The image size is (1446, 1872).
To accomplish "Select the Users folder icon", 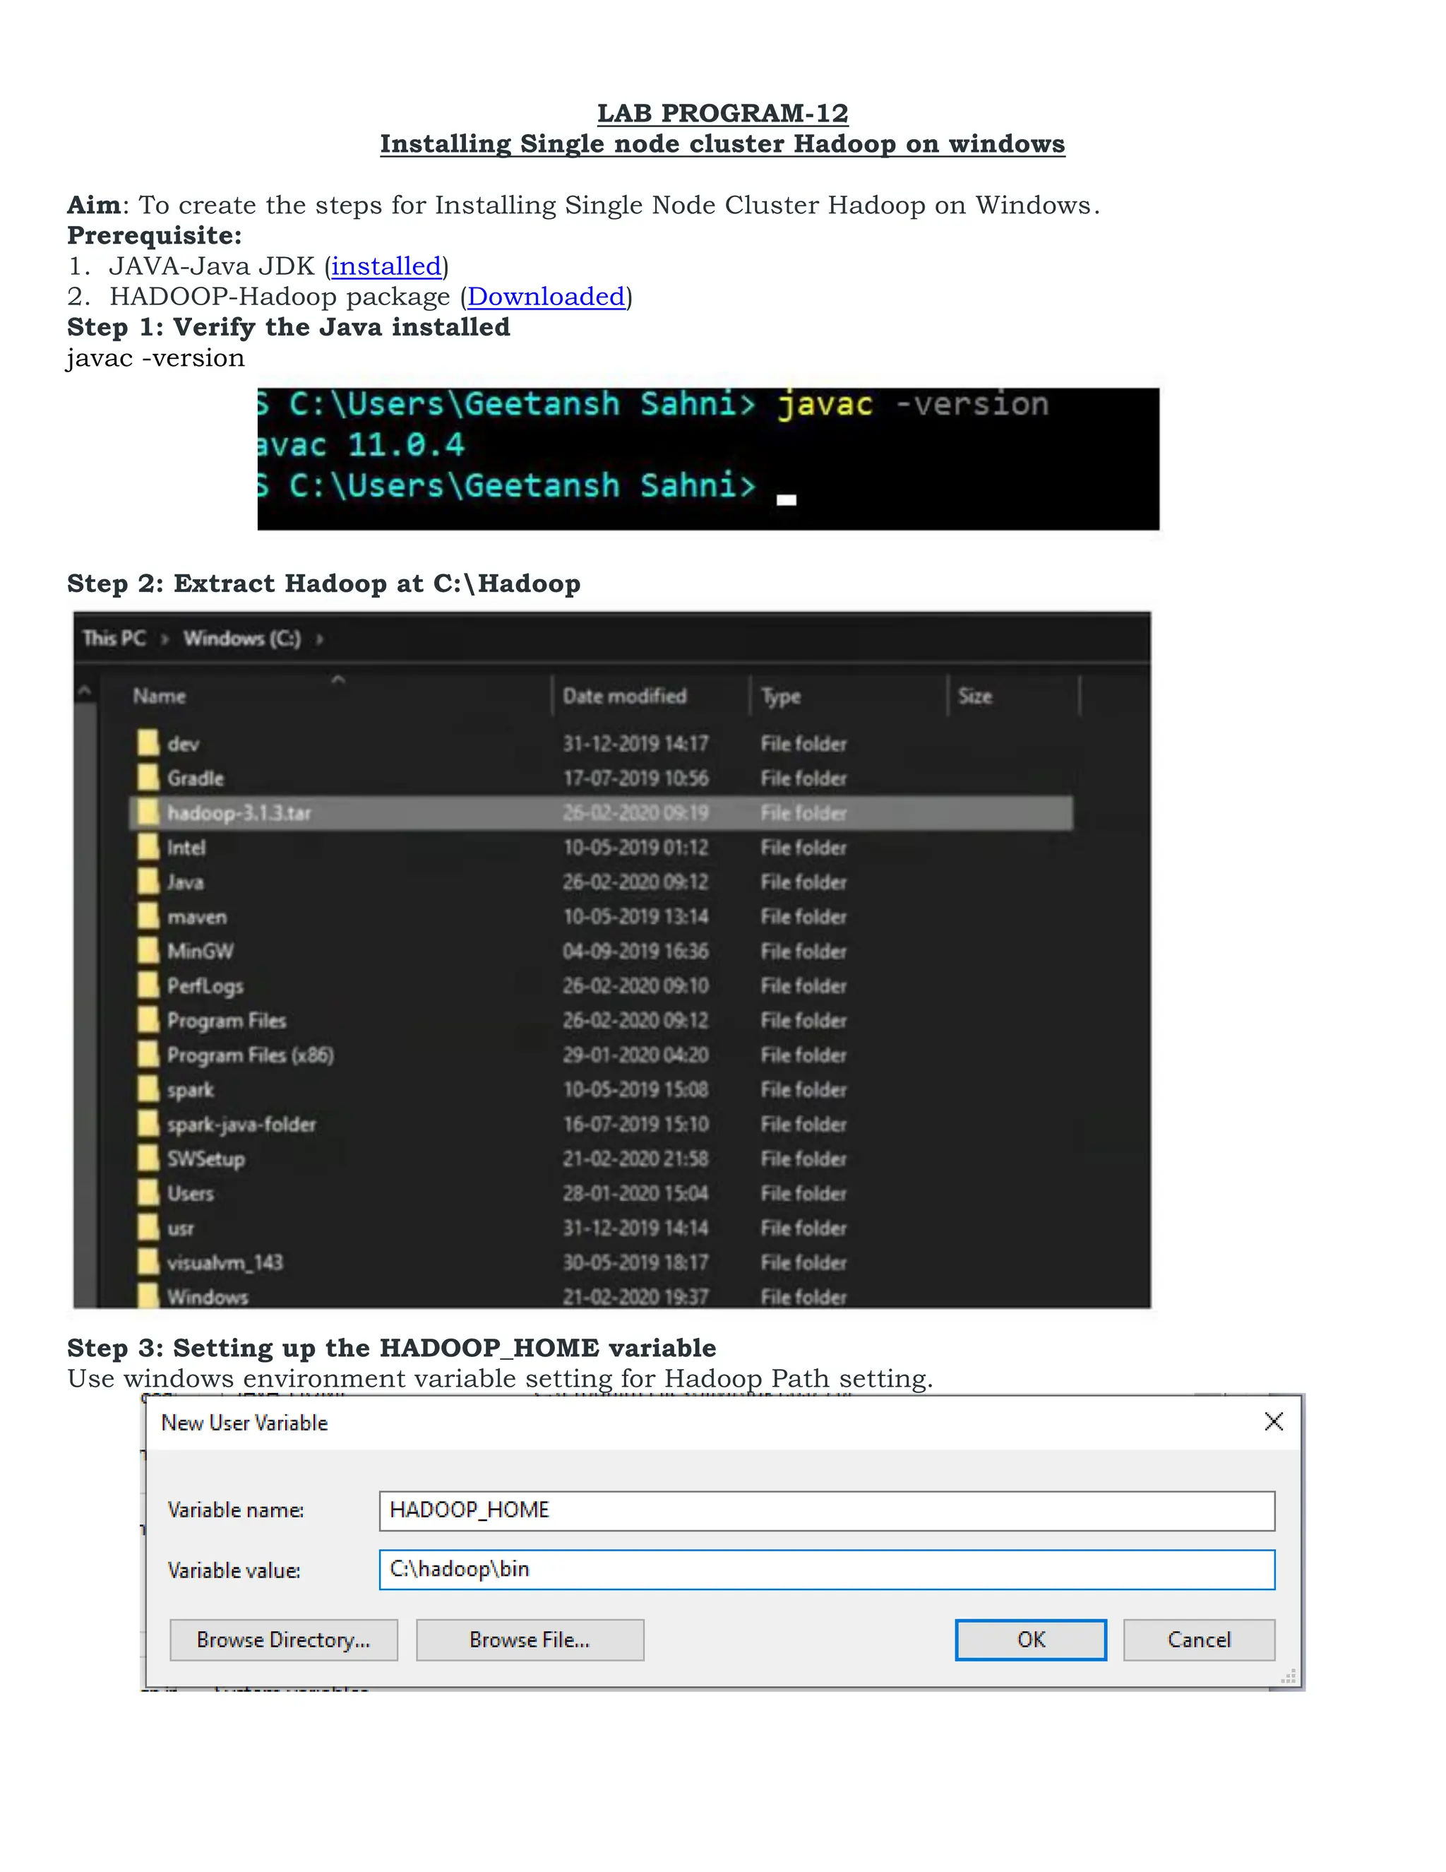I will click(148, 1193).
